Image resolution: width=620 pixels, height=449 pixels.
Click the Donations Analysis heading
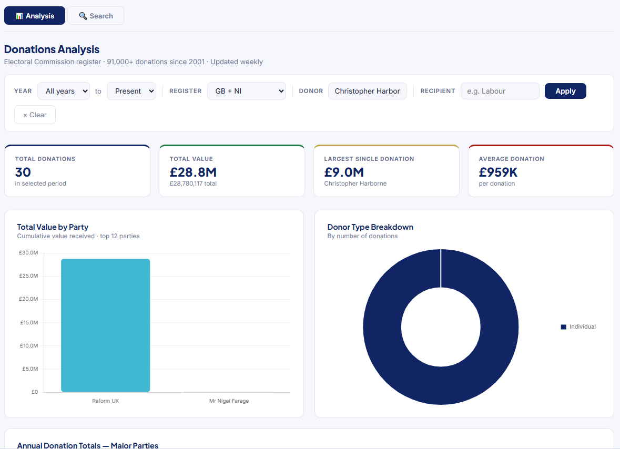point(52,49)
